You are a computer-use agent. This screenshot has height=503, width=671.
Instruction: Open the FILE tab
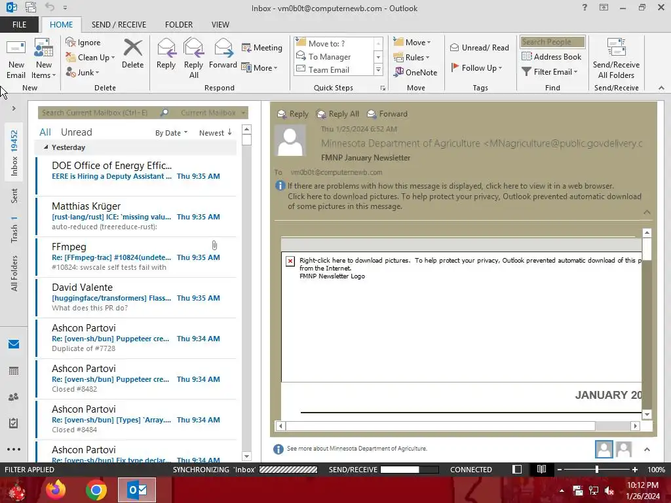point(19,25)
